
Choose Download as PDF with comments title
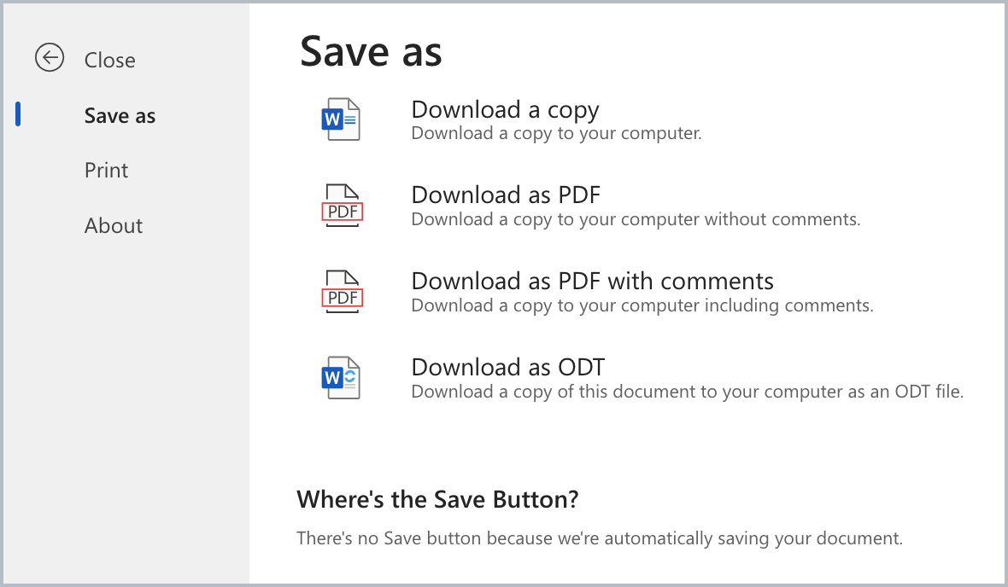tap(592, 281)
